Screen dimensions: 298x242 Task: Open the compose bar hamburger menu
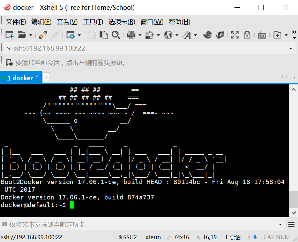[x=291, y=225]
